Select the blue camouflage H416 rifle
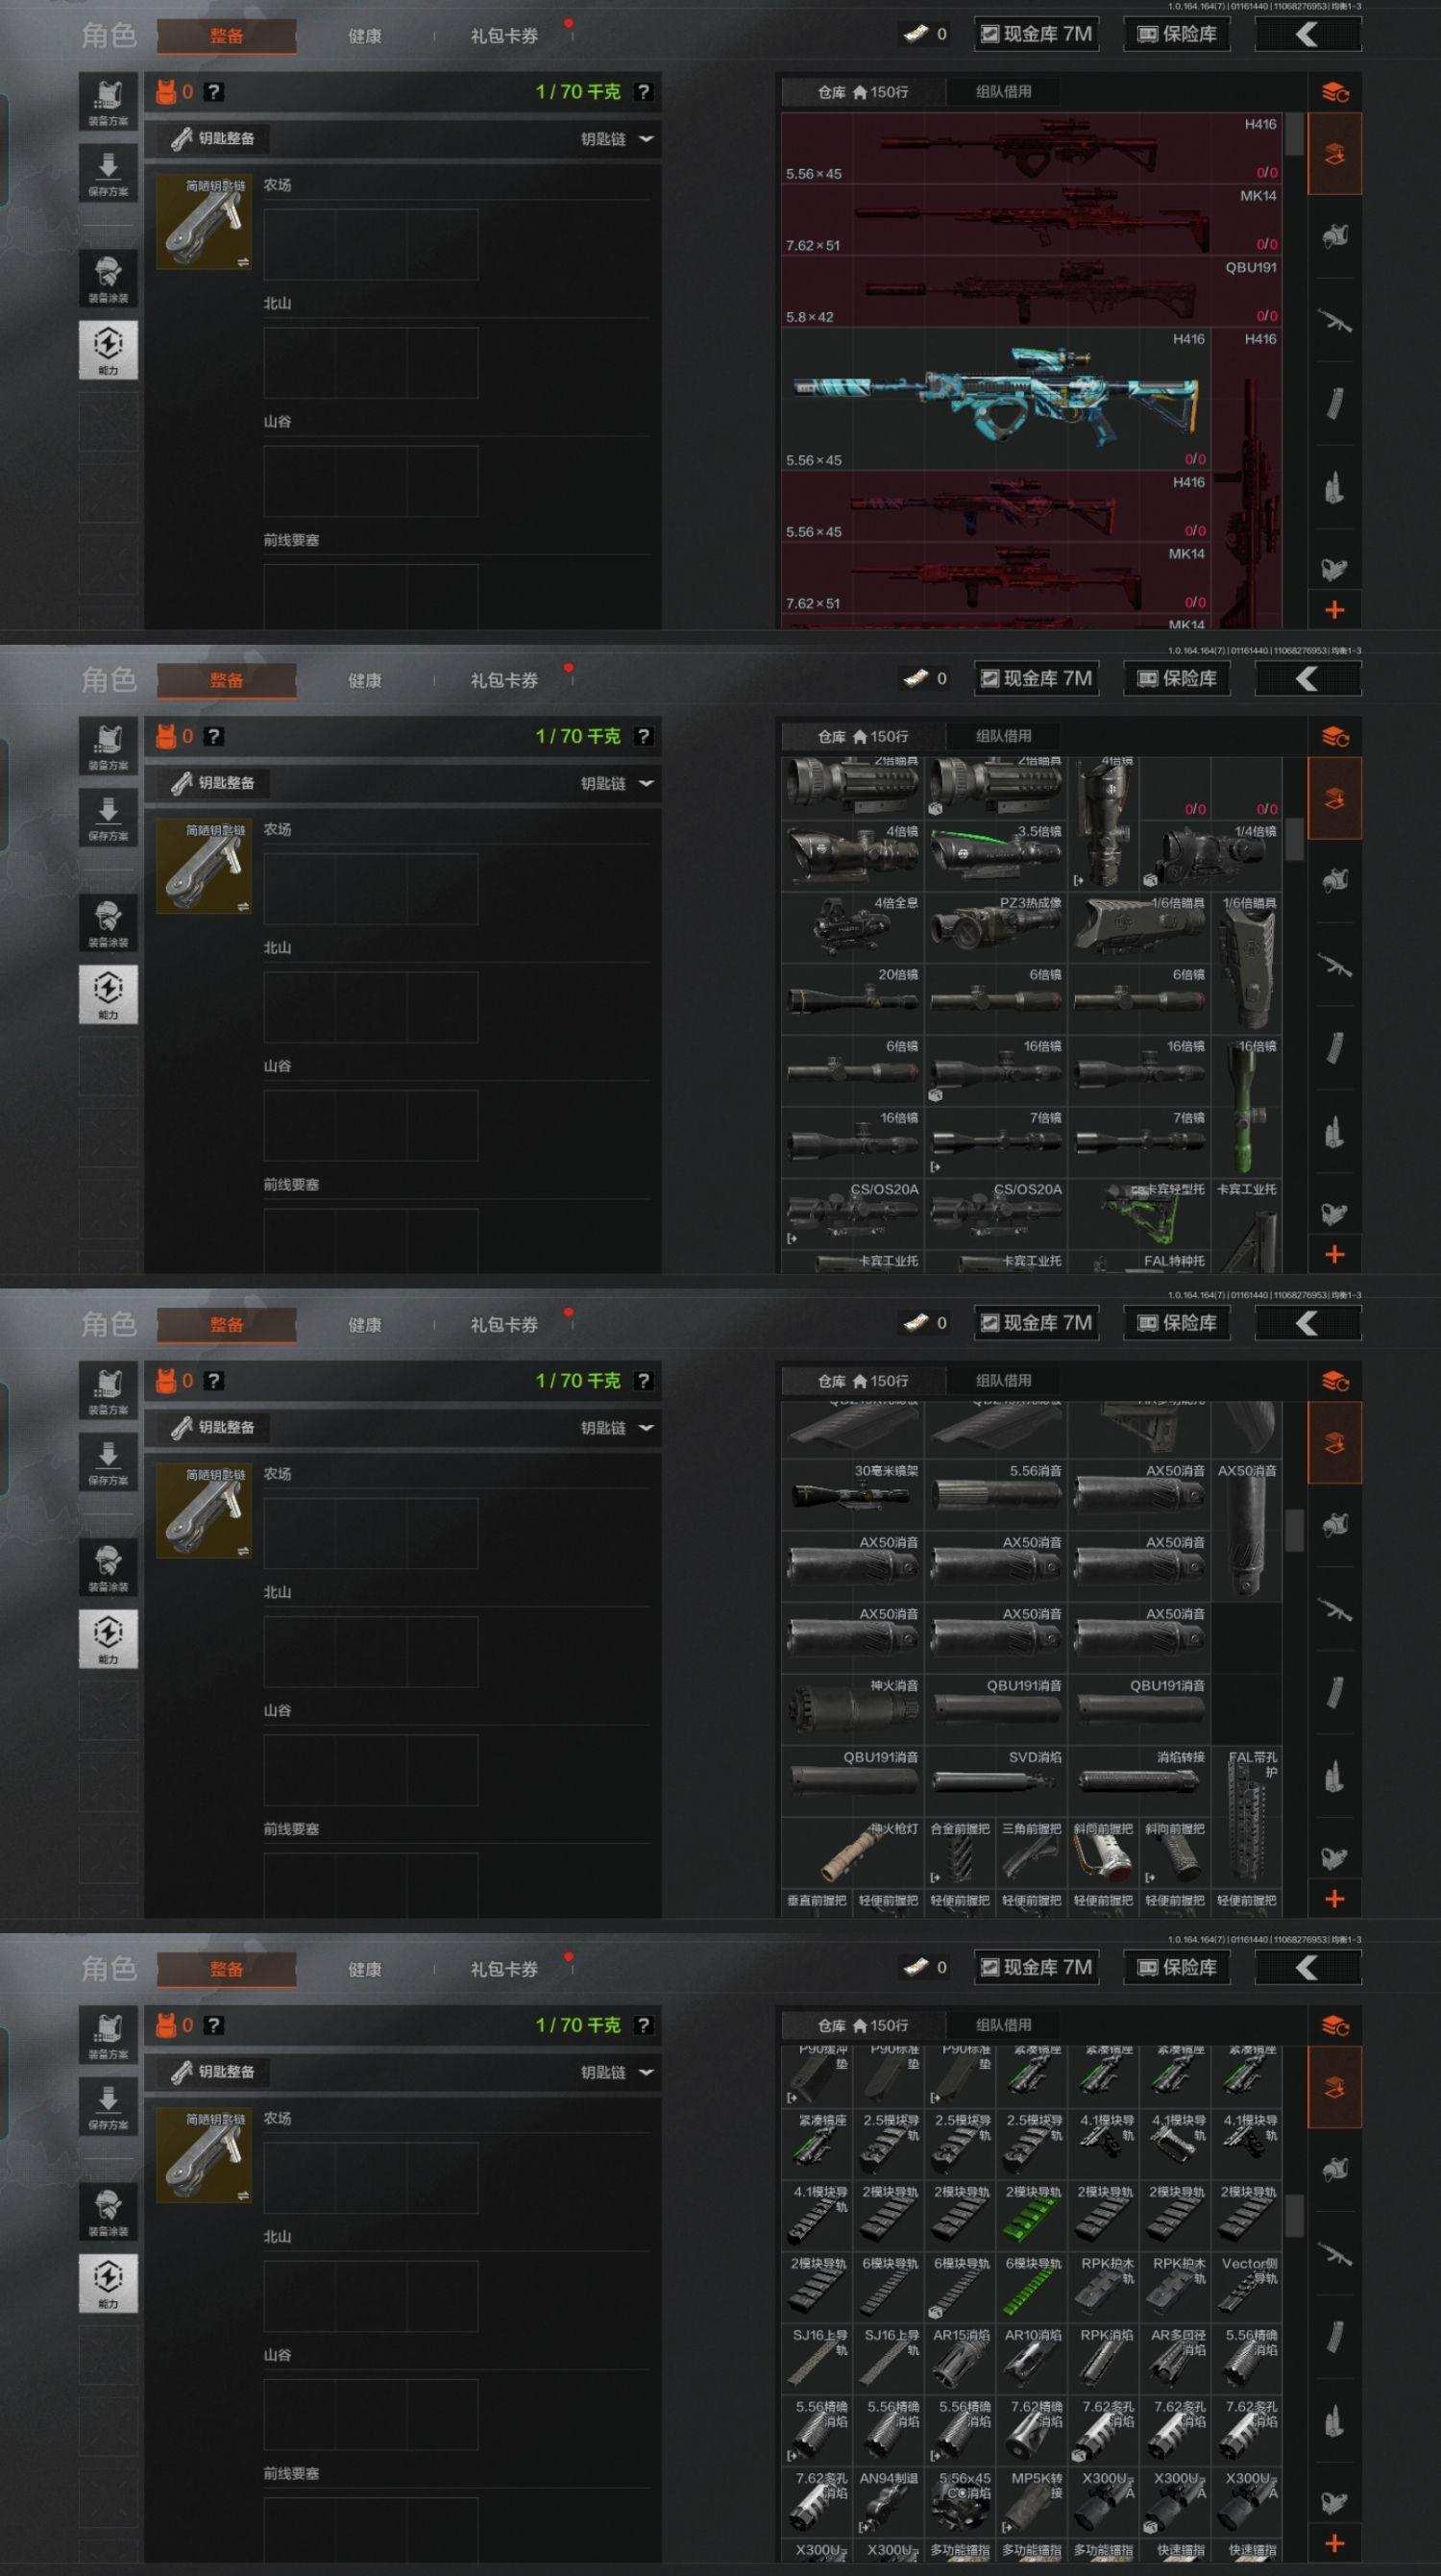 [x=996, y=400]
